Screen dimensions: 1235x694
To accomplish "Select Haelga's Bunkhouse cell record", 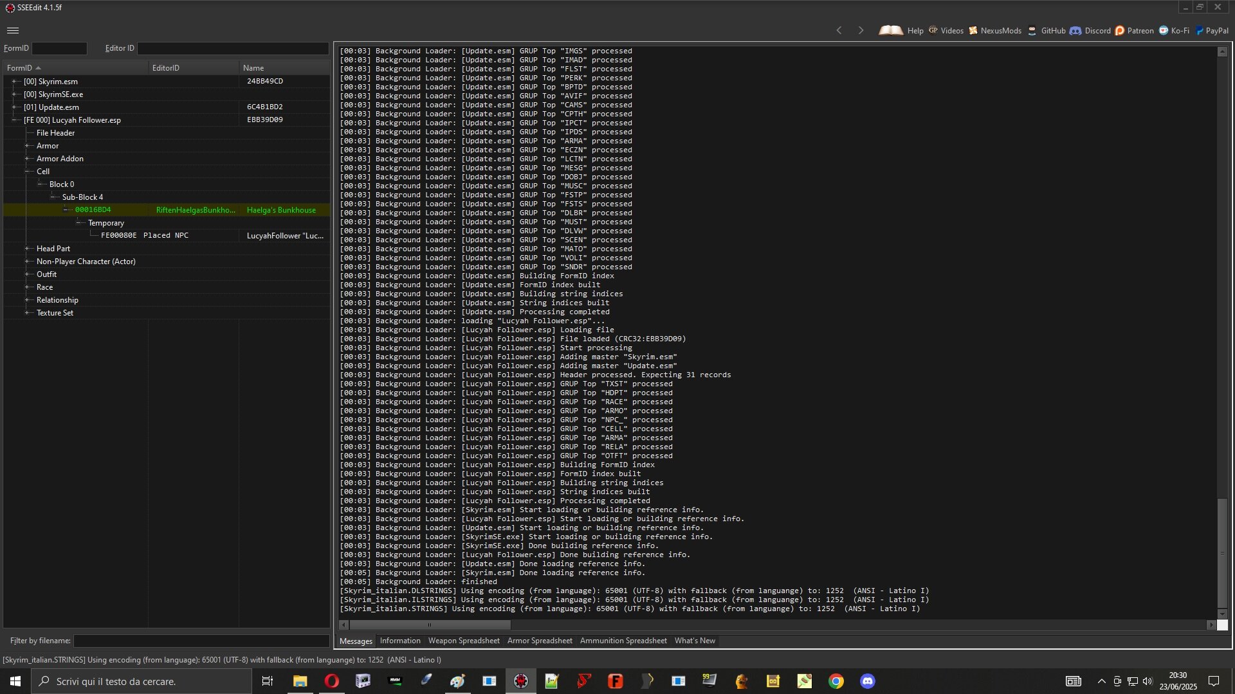I will pos(166,210).
